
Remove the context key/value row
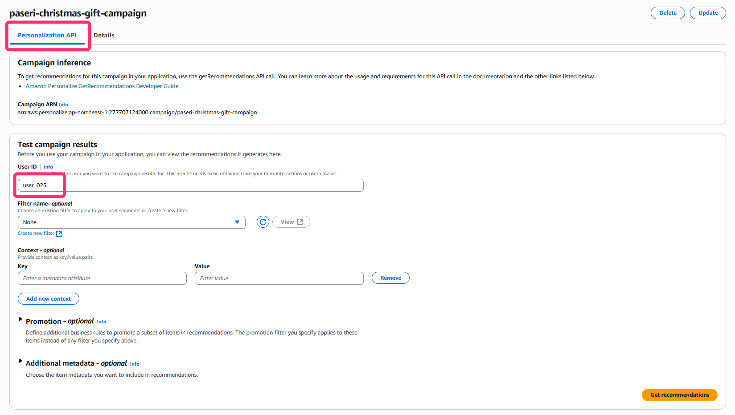click(x=390, y=278)
